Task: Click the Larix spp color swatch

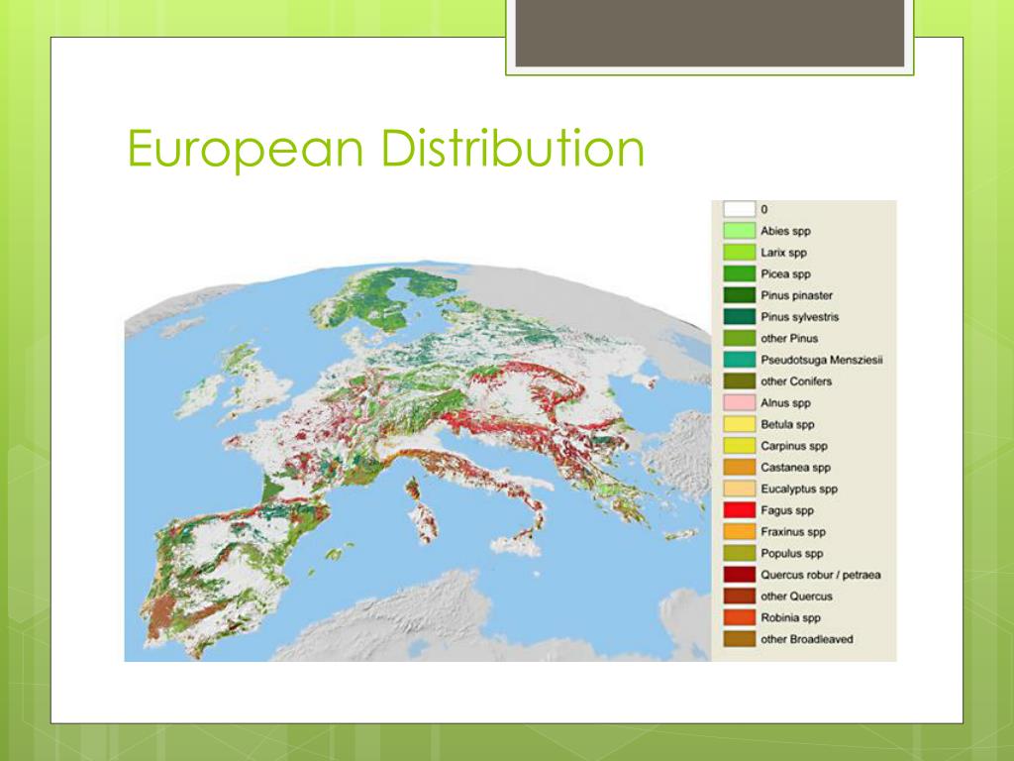Action: click(x=739, y=252)
